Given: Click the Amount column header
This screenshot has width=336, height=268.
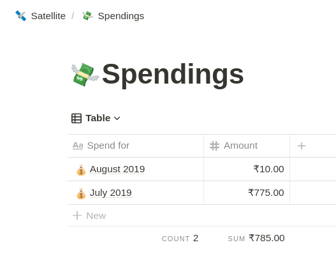Looking at the screenshot, I should (247, 145).
